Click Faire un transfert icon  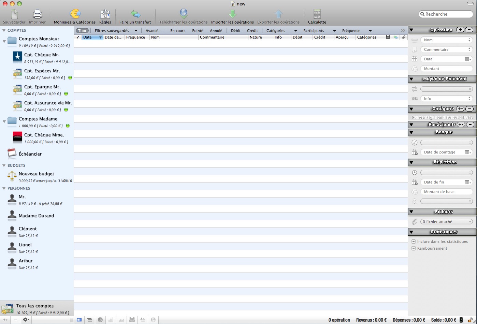coord(135,14)
